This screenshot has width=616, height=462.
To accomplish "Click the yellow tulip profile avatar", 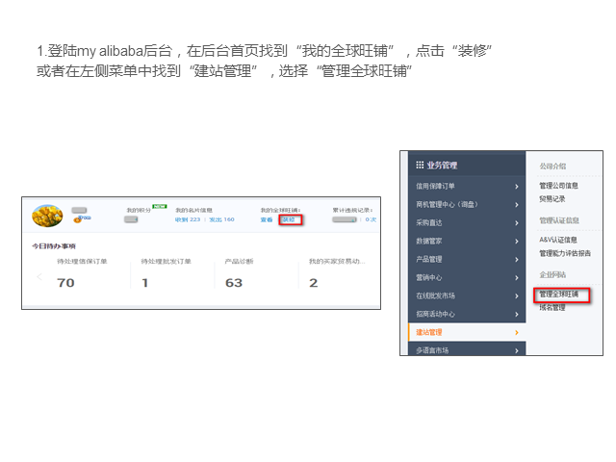I will tap(47, 216).
